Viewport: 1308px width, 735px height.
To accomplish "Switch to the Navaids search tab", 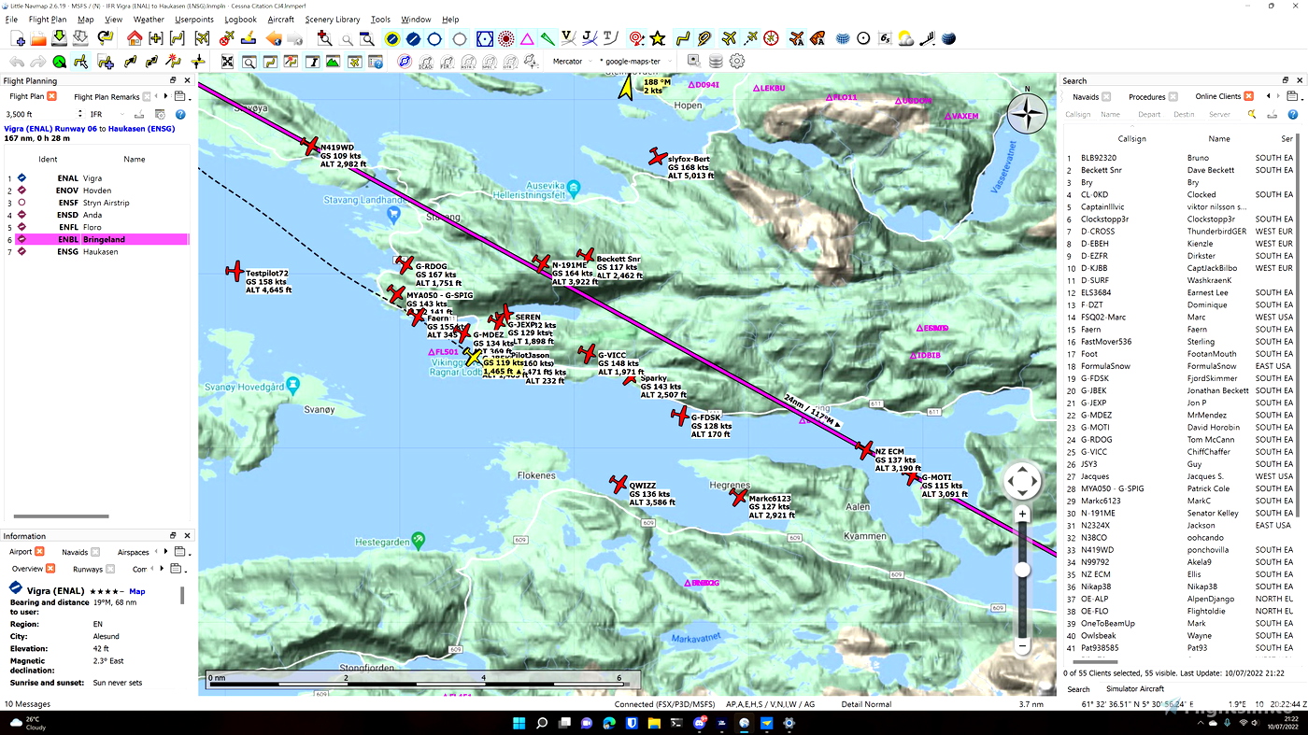I will pos(1086,96).
